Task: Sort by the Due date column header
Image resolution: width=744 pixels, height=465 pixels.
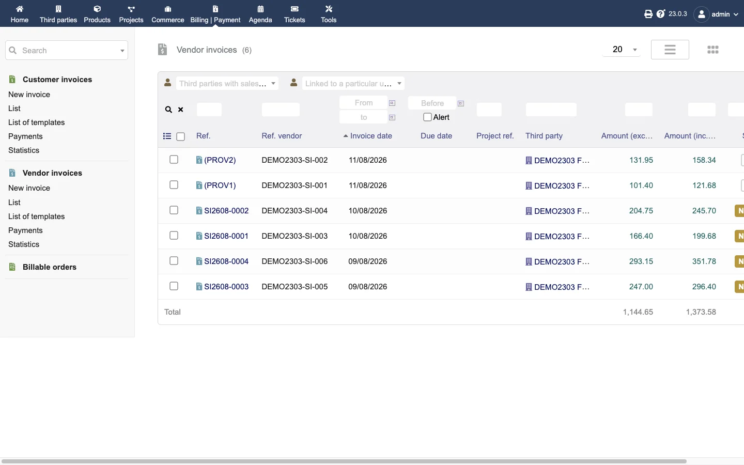Action: pyautogui.click(x=436, y=136)
